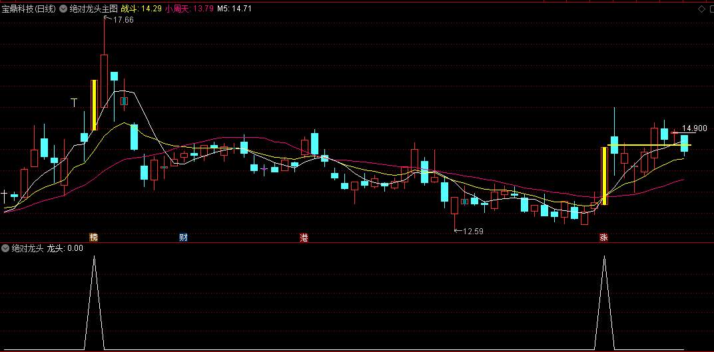Click the 港 event marker

click(304, 238)
